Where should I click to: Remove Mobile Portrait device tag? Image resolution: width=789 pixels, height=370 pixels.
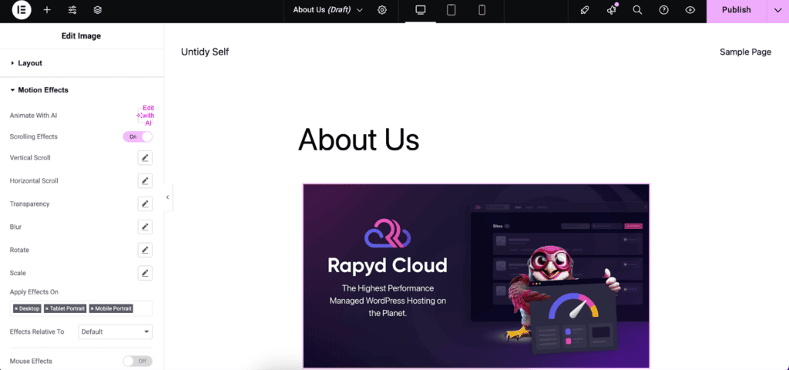pyautogui.click(x=92, y=308)
